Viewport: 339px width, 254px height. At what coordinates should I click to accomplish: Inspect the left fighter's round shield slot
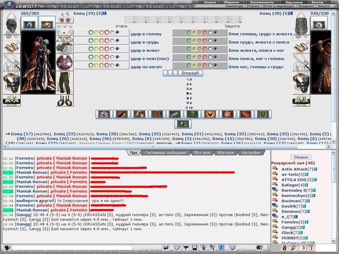tap(64, 62)
